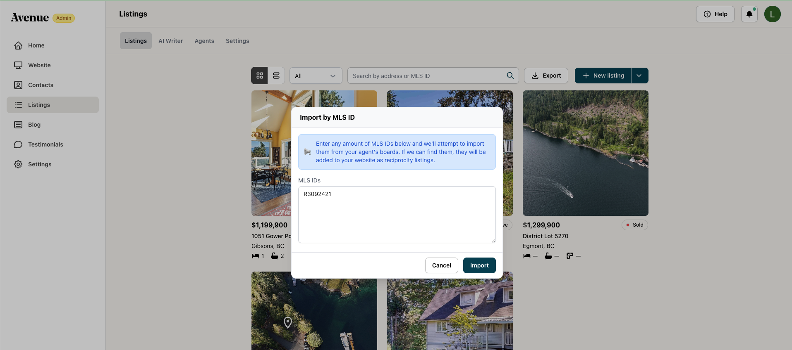The image size is (792, 350).
Task: Create a New listing
Action: 603,76
